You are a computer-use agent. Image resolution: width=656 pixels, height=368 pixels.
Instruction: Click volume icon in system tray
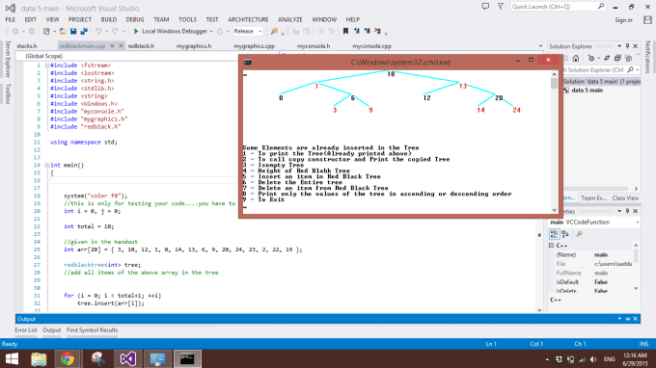[593, 359]
